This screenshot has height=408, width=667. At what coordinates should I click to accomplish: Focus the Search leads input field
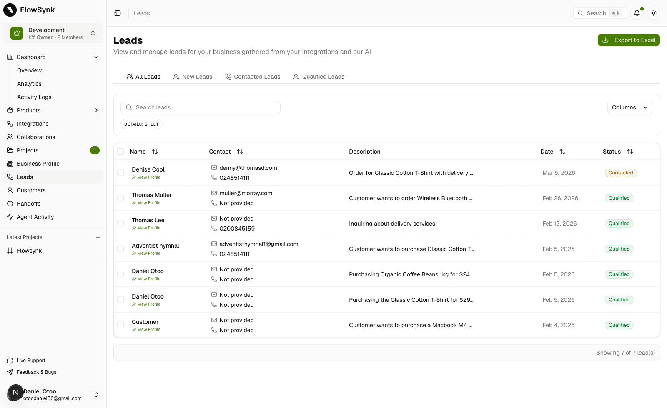click(x=204, y=107)
